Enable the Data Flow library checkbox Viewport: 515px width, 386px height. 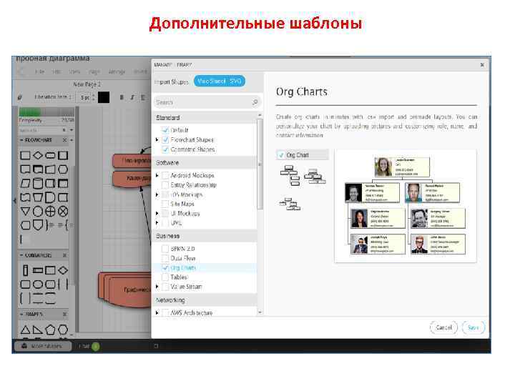[165, 258]
